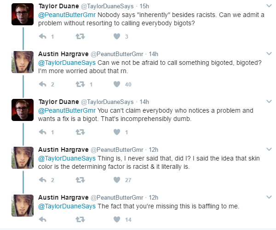Viewport: 276px width, 230px height.
Task: Click Taylor Duane's avatar on first tweet
Action: tap(23, 14)
